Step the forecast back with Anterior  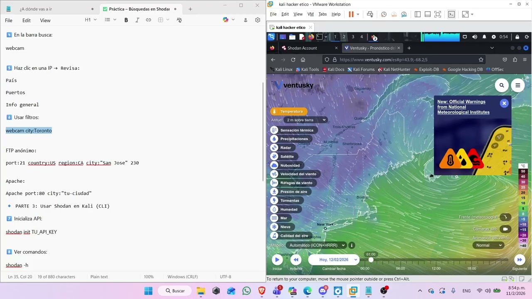click(296, 260)
